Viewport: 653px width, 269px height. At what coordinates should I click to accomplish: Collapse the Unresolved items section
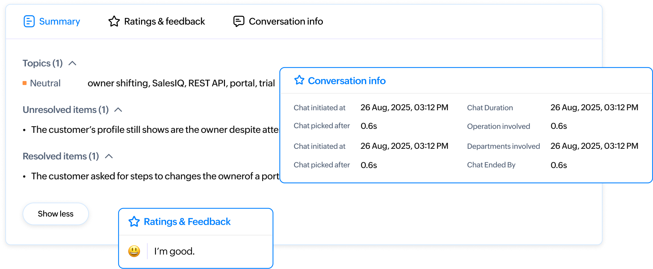118,110
